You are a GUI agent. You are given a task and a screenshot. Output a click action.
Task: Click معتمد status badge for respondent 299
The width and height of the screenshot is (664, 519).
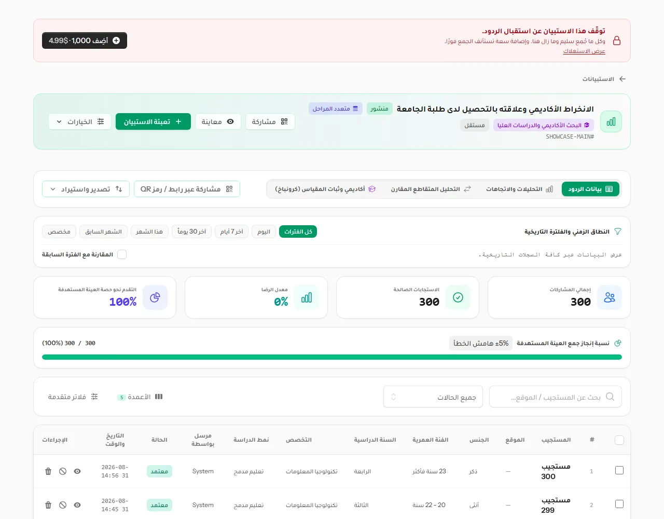159,505
